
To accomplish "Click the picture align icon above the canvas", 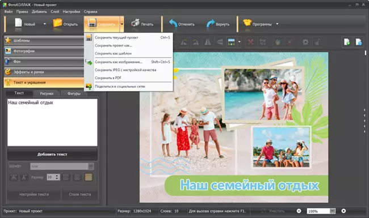I will [231, 42].
